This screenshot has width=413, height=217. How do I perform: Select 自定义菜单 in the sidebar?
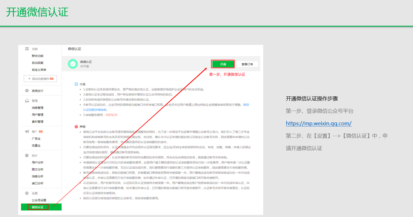click(x=39, y=70)
